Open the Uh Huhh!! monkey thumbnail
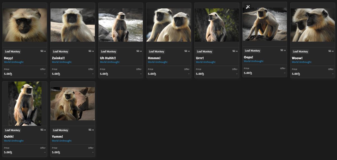 tap(121, 25)
